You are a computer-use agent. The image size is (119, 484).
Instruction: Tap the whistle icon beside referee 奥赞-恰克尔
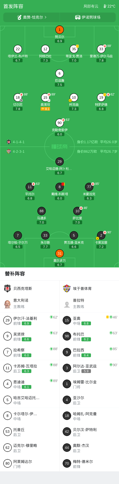coord(19,17)
